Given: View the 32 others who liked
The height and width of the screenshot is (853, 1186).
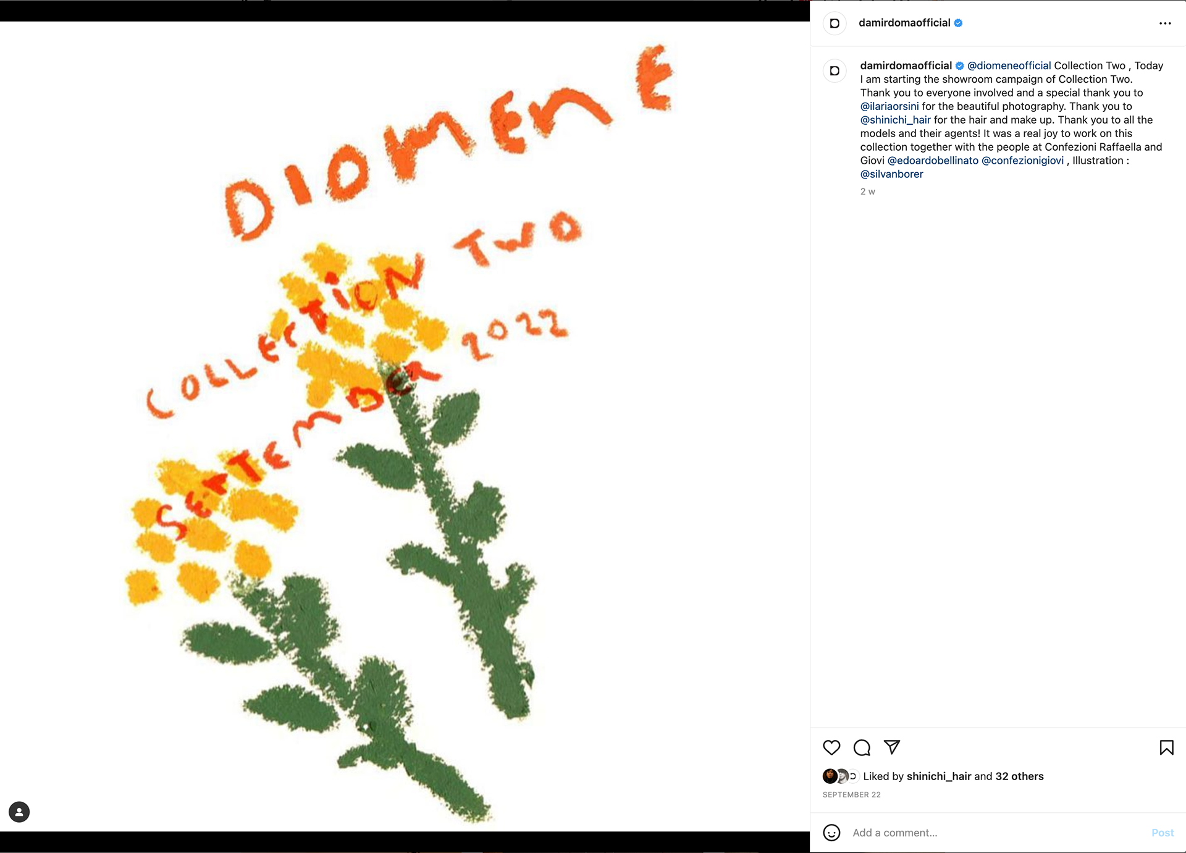Looking at the screenshot, I should tap(1019, 776).
